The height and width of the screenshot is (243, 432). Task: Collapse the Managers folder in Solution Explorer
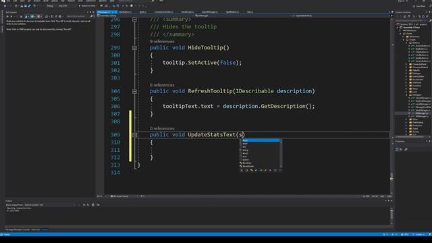[x=406, y=94]
